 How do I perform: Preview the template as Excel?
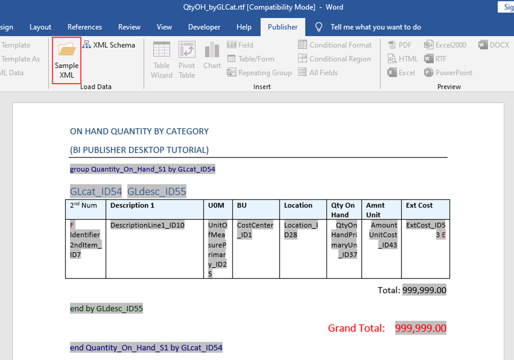[401, 73]
